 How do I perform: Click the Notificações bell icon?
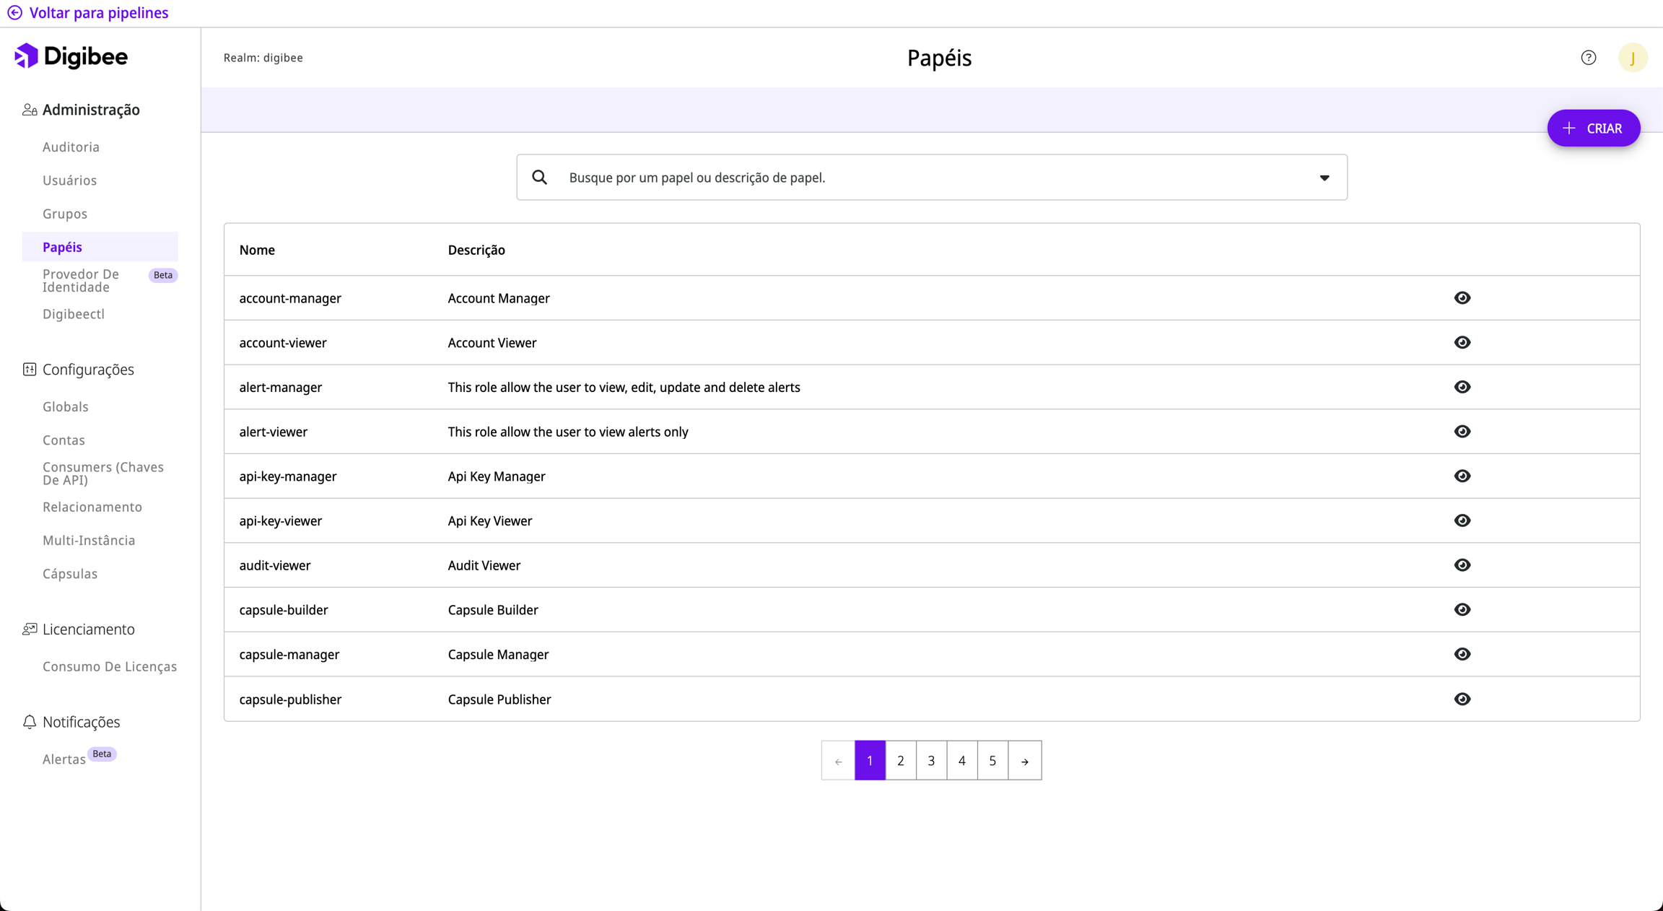(29, 722)
